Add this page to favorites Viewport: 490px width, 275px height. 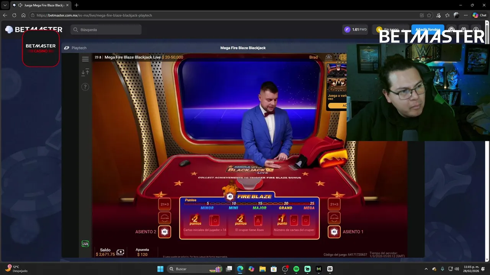(429, 15)
